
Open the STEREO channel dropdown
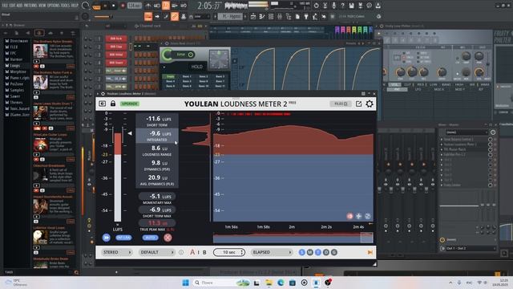coord(117,252)
